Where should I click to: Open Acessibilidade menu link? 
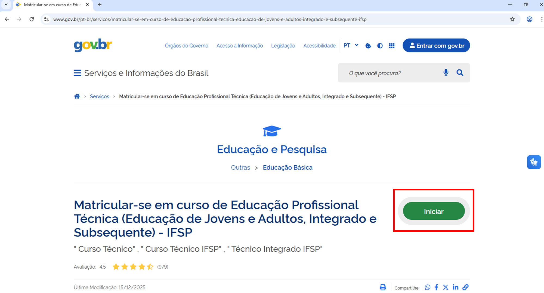(319, 46)
